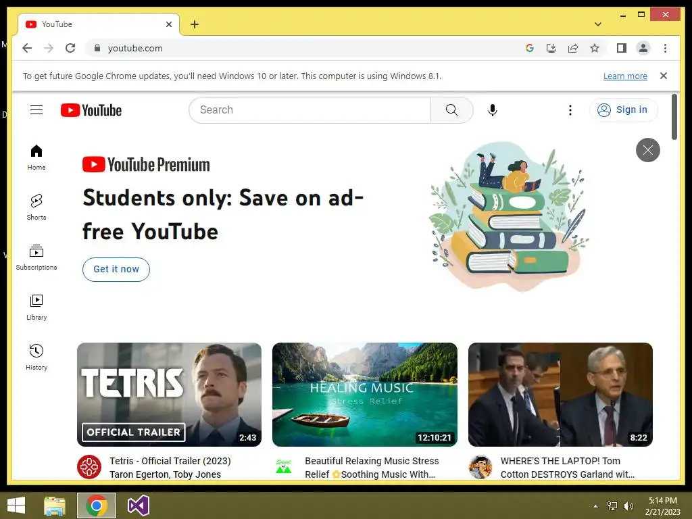The height and width of the screenshot is (519, 692).
Task: Click the install app icon in address bar
Action: click(551, 48)
